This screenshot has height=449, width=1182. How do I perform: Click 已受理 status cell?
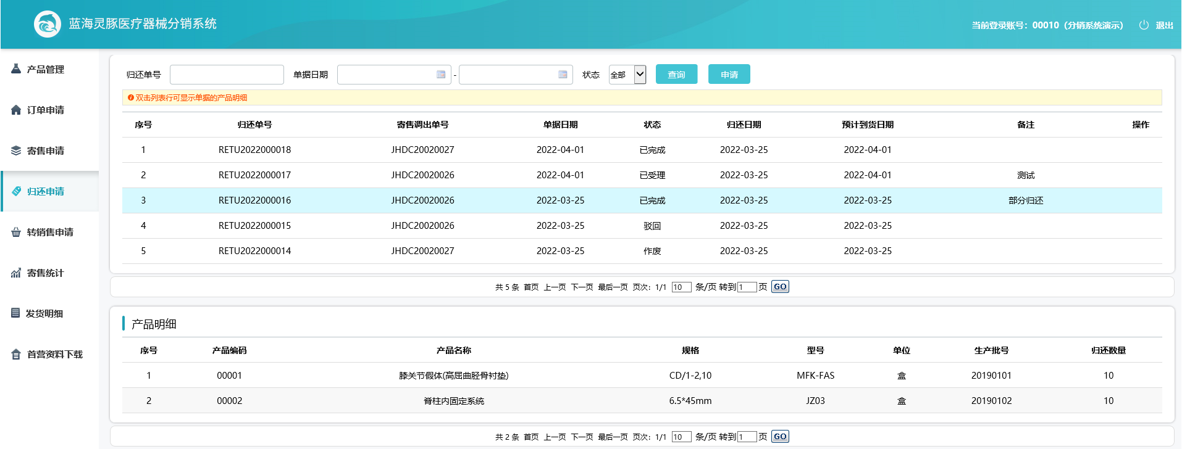click(x=652, y=175)
